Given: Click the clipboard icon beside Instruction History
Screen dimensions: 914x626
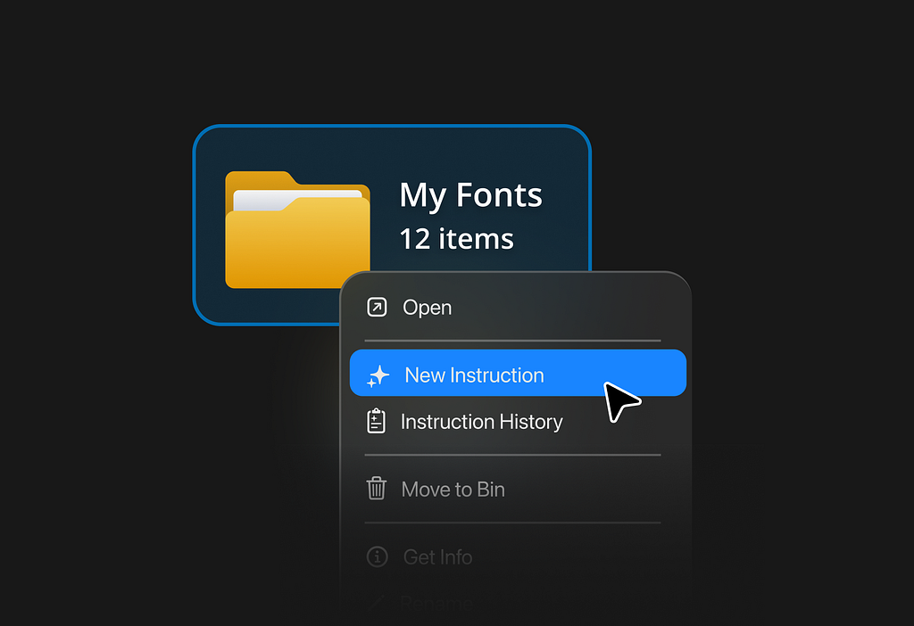Looking at the screenshot, I should 376,421.
